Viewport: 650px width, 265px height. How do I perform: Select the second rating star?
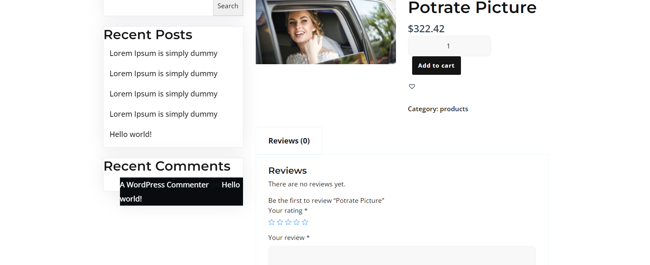280,222
